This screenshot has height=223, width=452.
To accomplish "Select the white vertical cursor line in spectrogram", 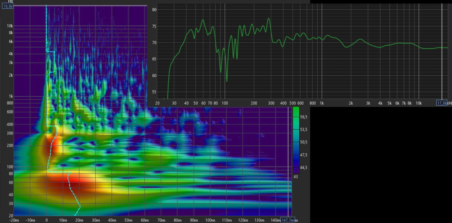I will (288, 162).
